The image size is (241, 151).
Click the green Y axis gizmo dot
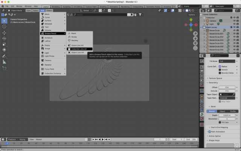[191, 20]
